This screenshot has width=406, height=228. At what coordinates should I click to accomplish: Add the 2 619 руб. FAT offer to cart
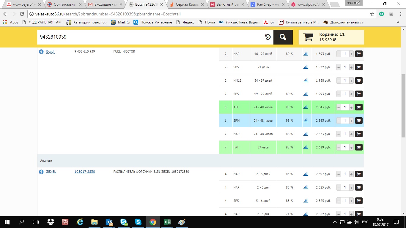point(359,147)
